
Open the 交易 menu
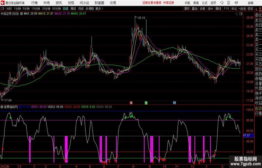pyautogui.click(x=113, y=3)
